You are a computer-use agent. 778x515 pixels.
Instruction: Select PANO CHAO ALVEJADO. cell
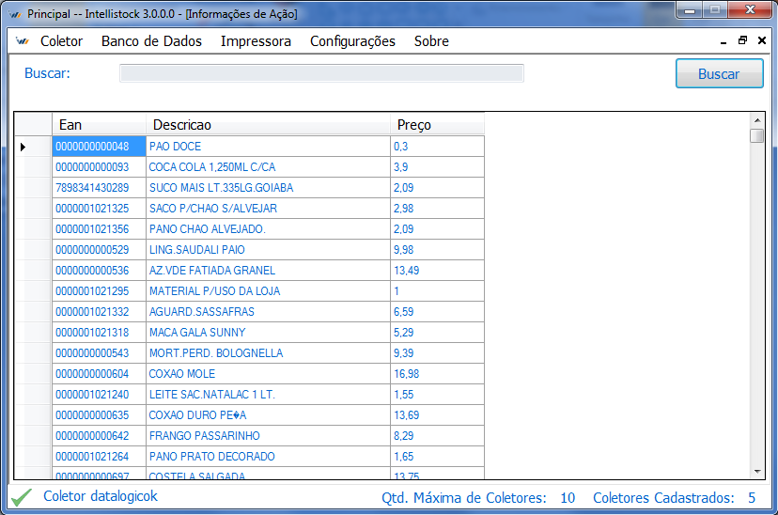269,229
